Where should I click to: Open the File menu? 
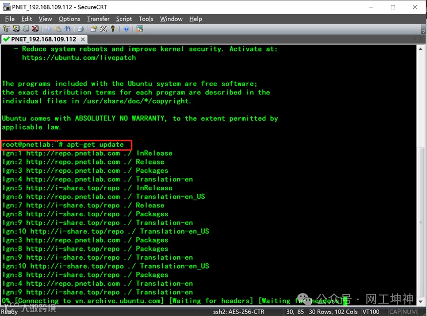pyautogui.click(x=10, y=19)
